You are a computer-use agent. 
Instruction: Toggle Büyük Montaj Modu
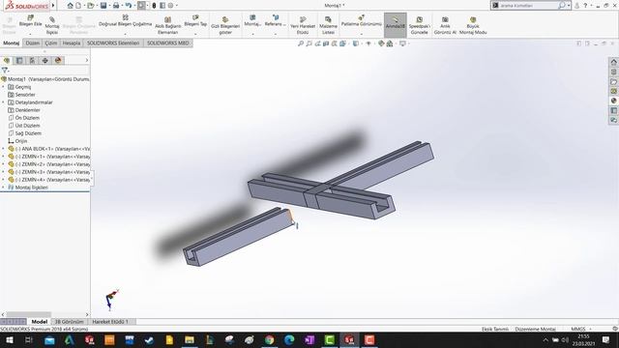pos(473,26)
